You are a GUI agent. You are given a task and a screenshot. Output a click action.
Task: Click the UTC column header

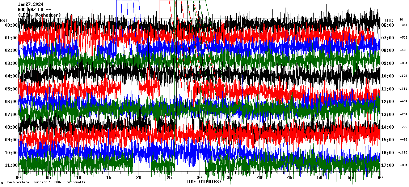point(389,20)
